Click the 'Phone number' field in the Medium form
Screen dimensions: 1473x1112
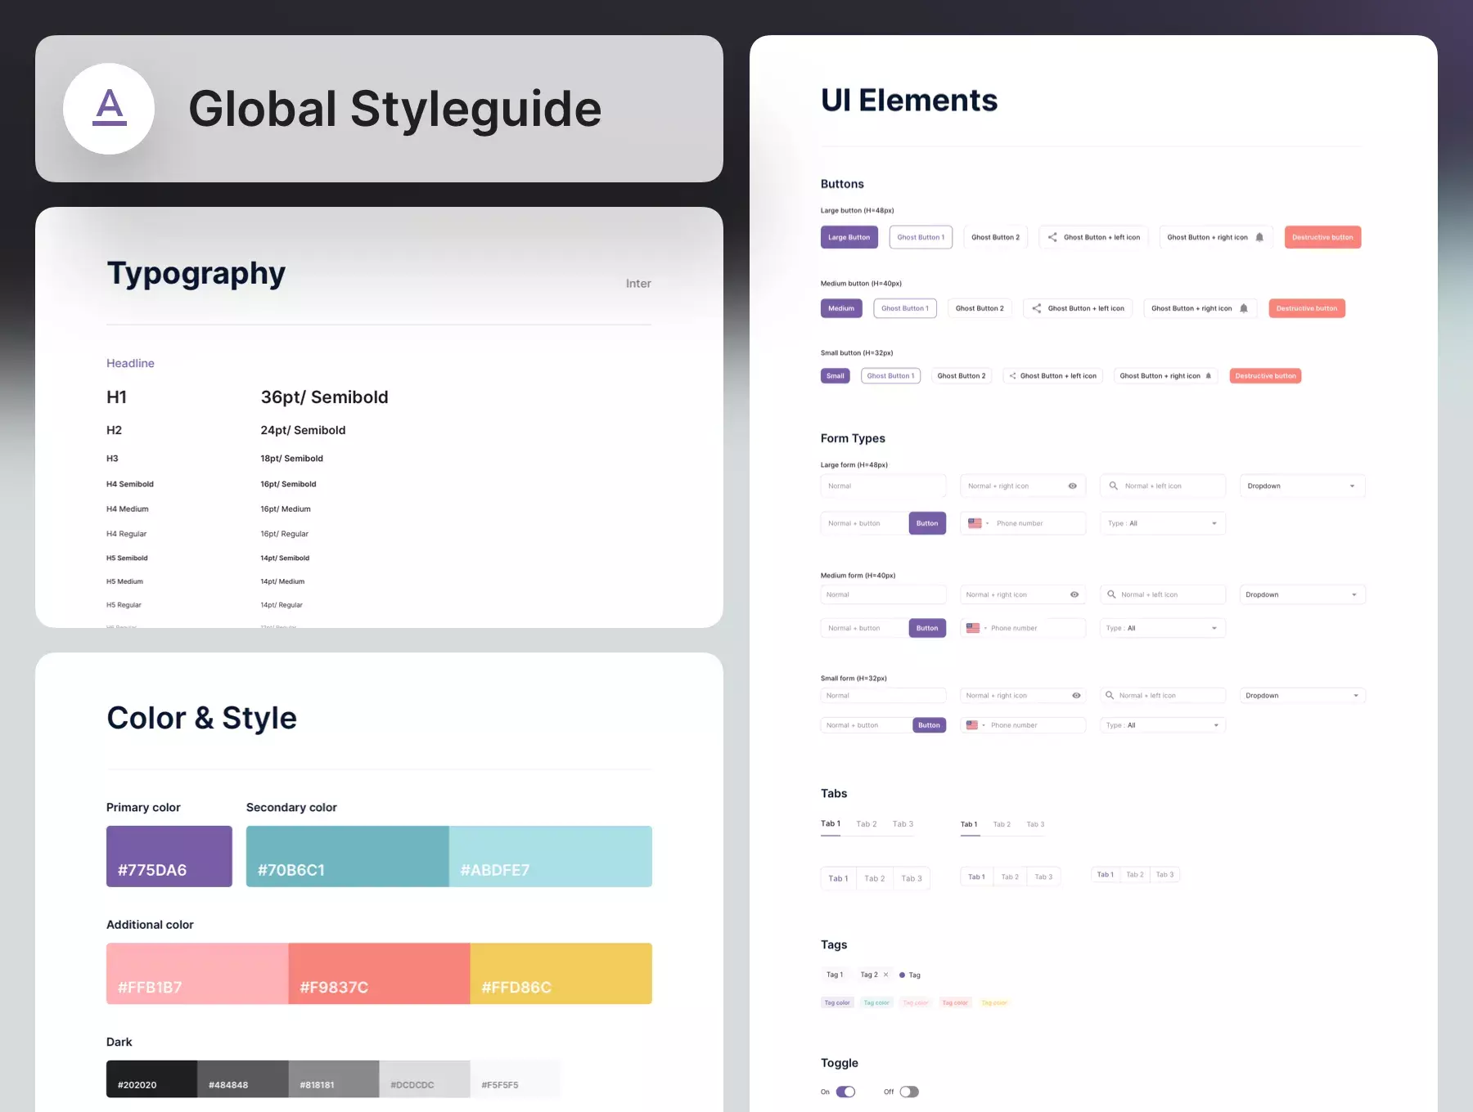[1023, 628]
